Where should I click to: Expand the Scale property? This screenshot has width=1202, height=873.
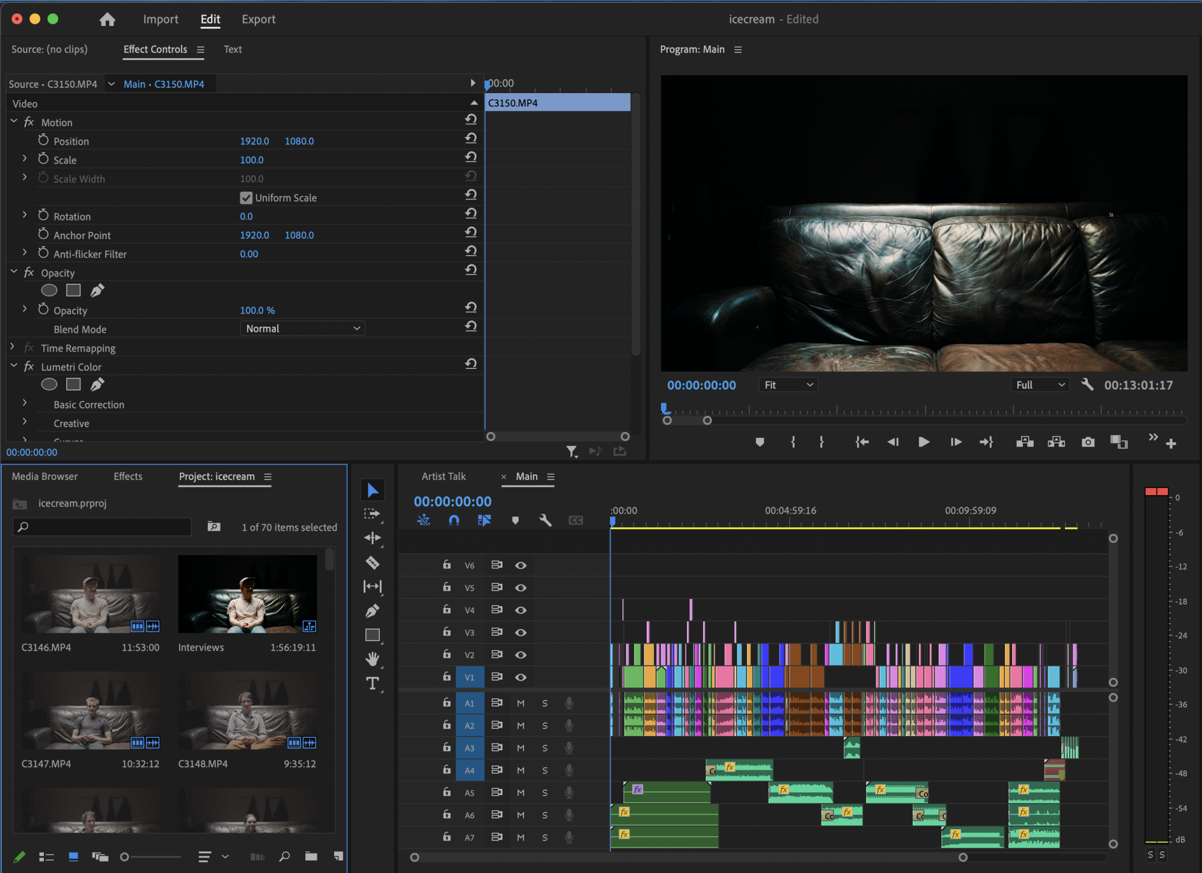(25, 159)
